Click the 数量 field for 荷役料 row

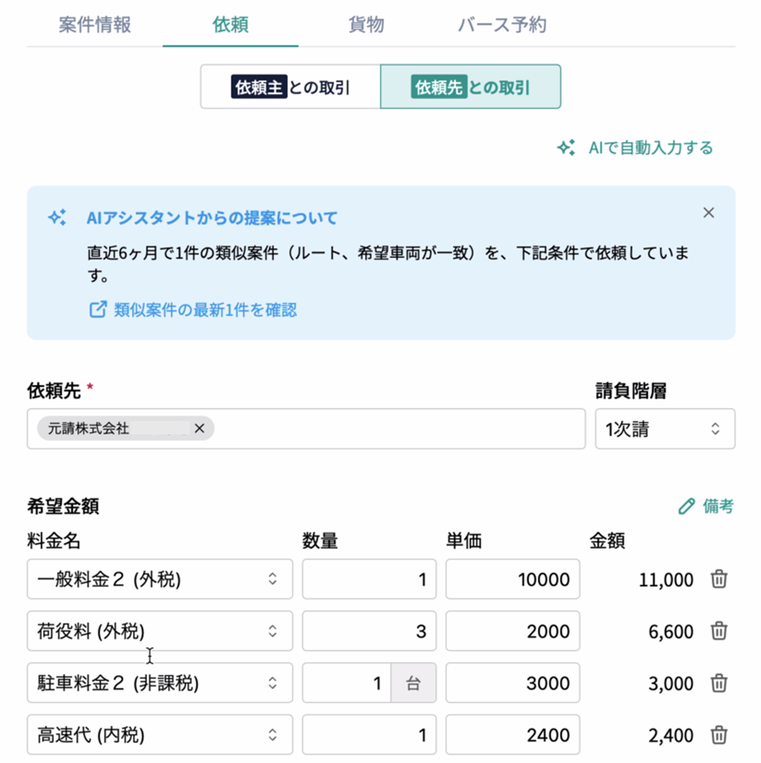click(368, 631)
